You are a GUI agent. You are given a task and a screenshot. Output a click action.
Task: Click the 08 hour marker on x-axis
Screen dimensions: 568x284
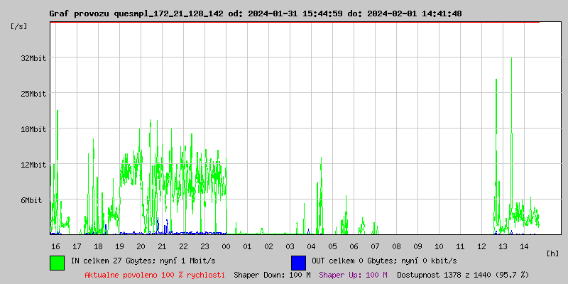(396, 246)
